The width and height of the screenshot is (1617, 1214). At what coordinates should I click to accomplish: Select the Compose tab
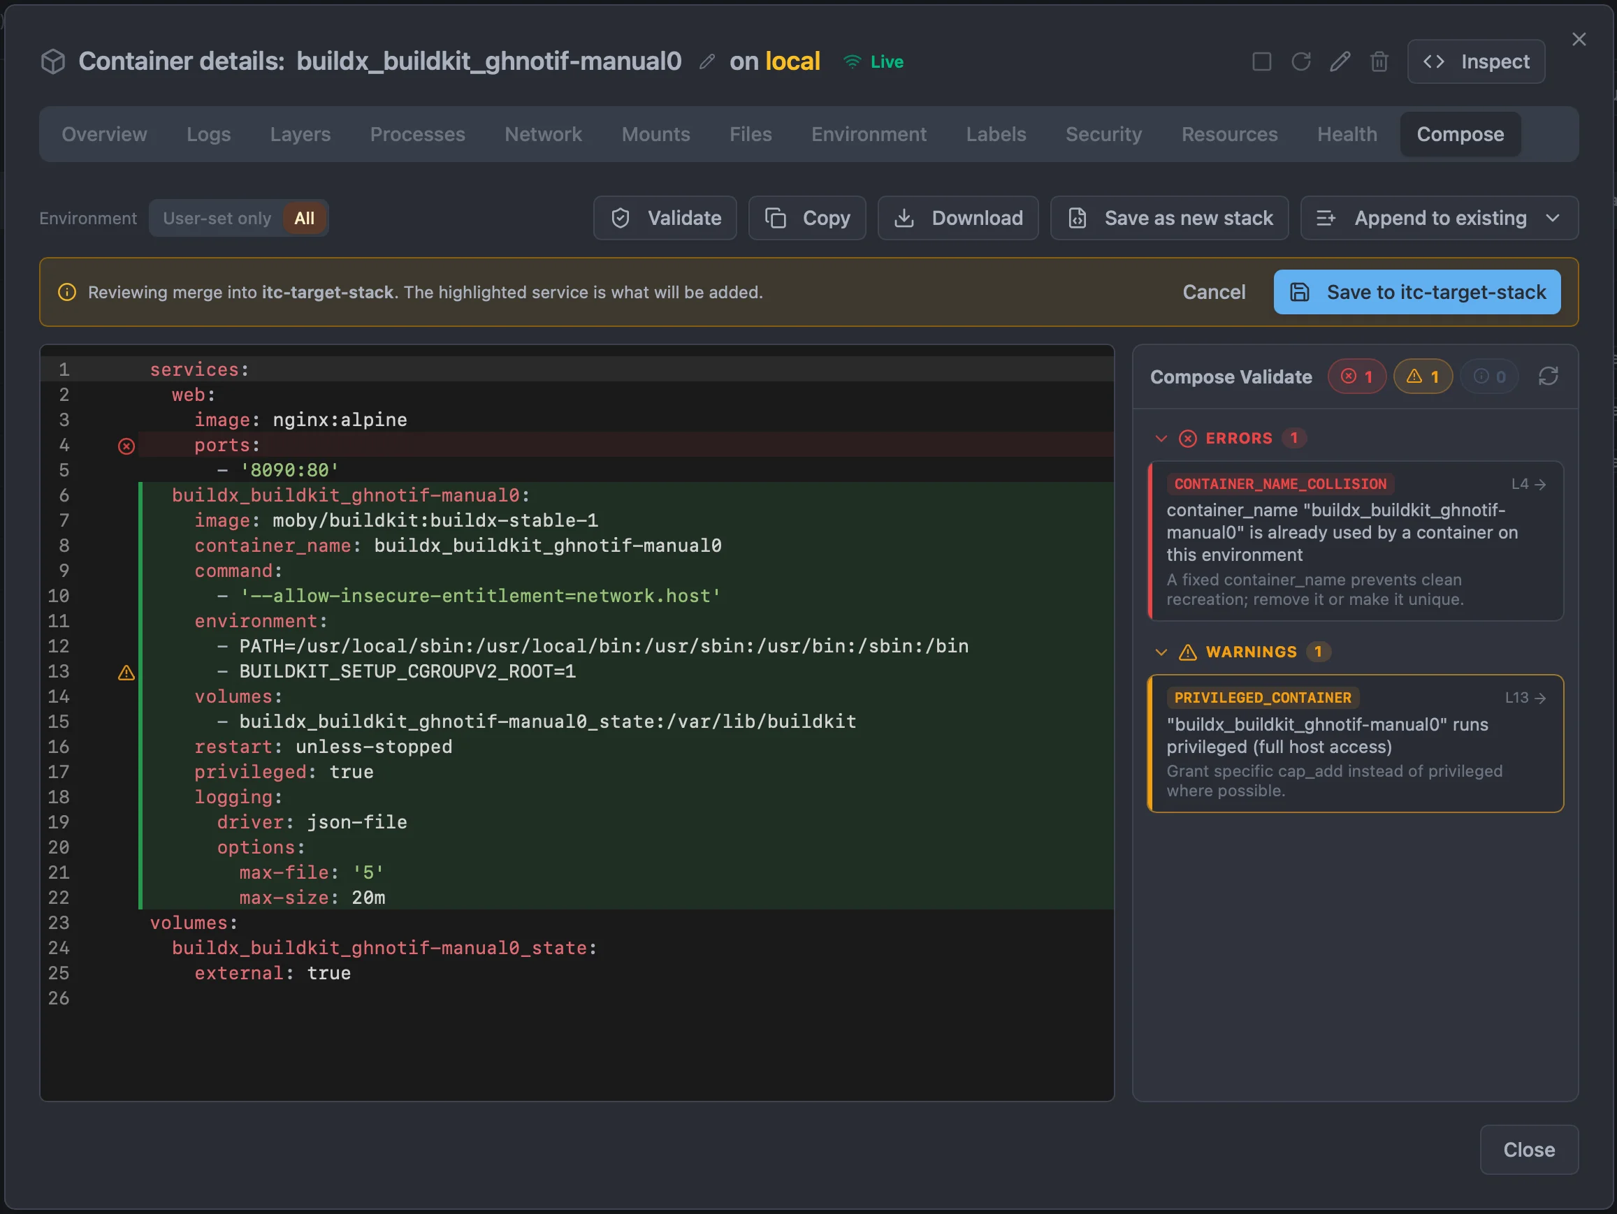tap(1460, 135)
